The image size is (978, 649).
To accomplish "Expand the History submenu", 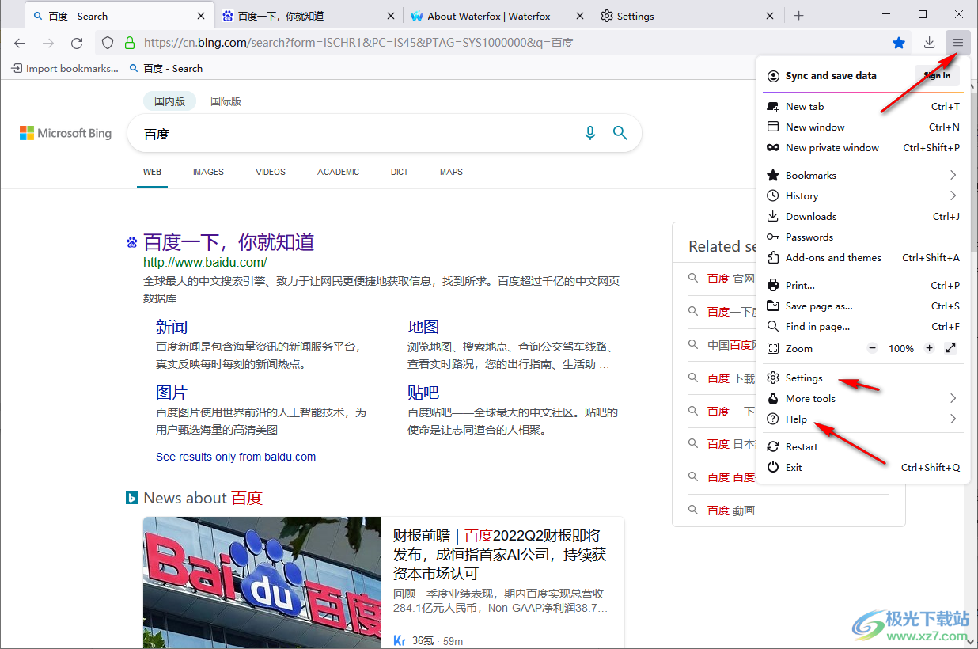I will point(862,195).
